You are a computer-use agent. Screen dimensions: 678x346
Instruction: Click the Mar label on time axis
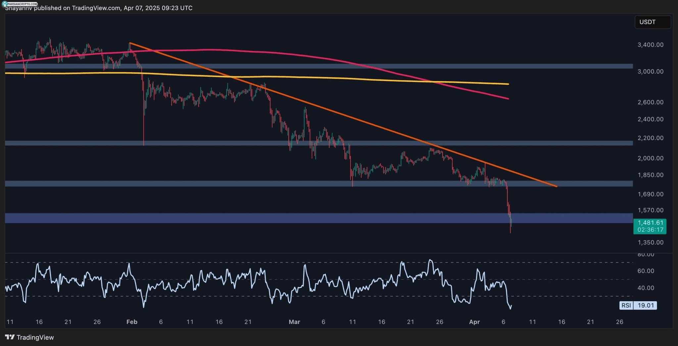tap(294, 322)
